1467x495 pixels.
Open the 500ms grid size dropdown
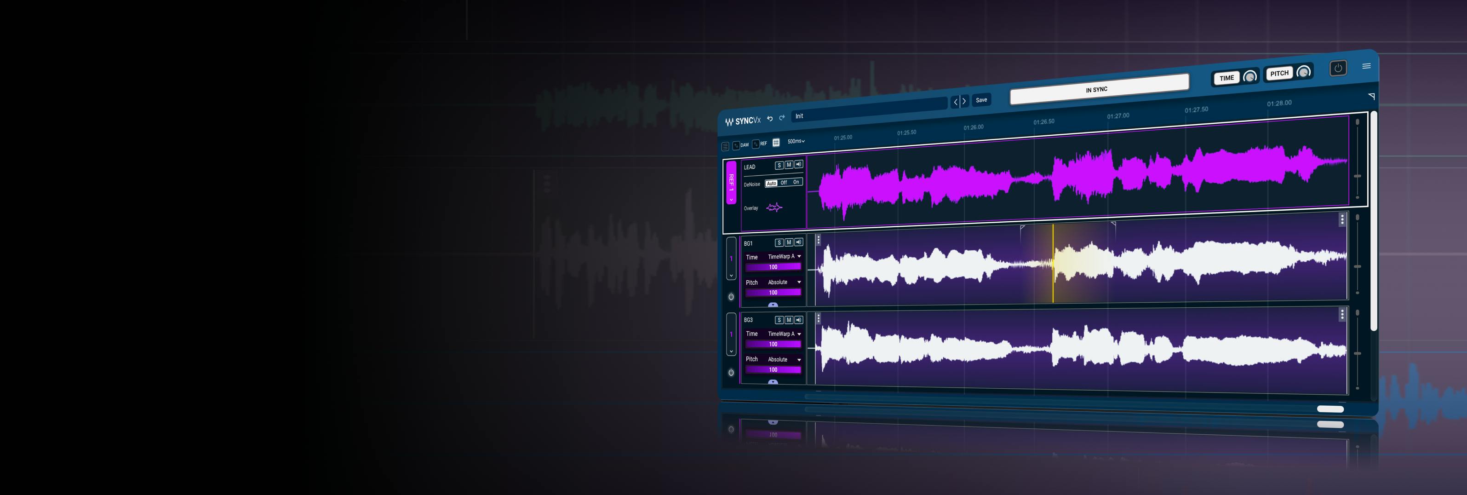point(796,141)
